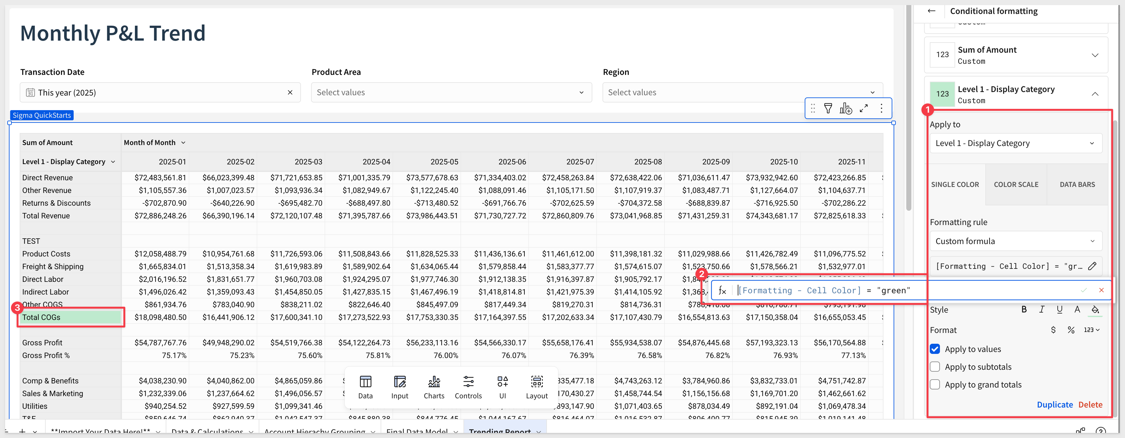Open the fill color bucket
Image resolution: width=1125 pixels, height=438 pixels.
(x=1095, y=310)
